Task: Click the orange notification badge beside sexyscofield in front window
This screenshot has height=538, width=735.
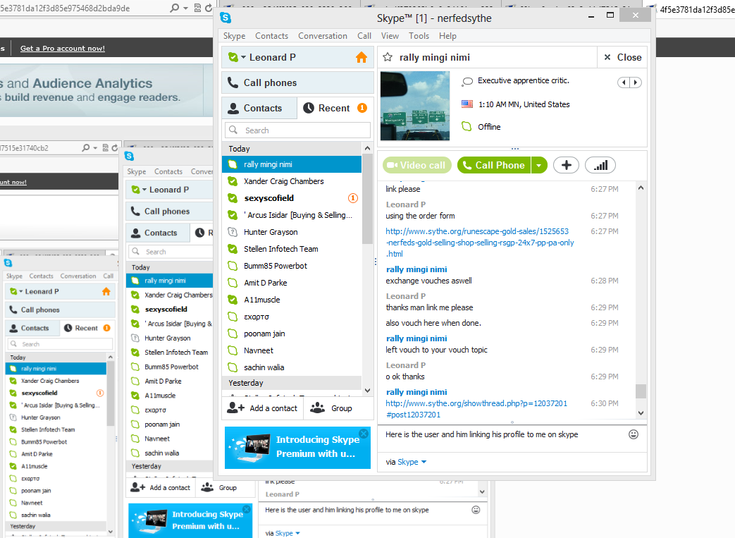Action: 353,198
